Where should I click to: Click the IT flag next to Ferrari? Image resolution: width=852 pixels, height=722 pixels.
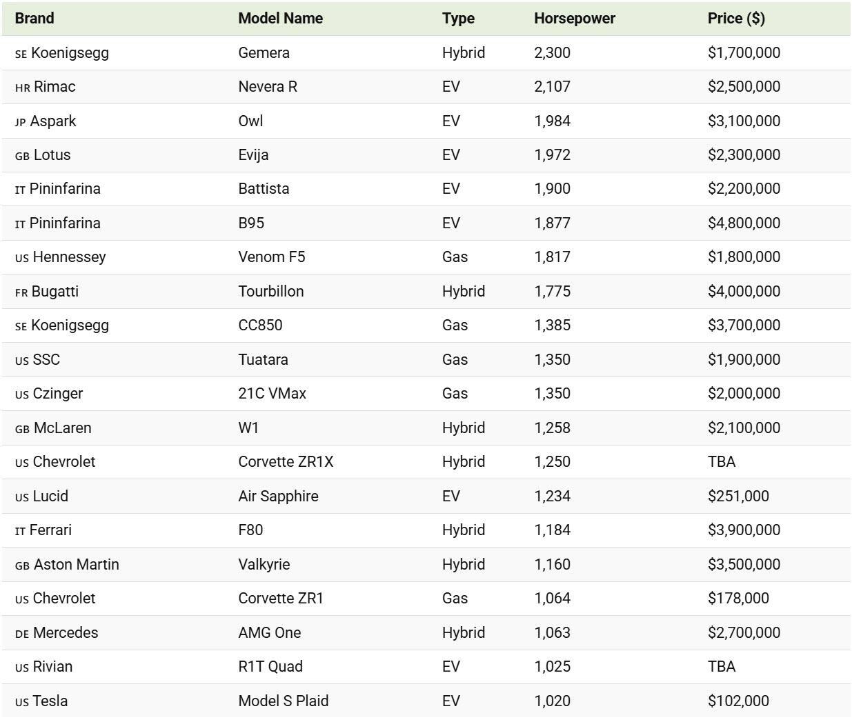(x=20, y=532)
